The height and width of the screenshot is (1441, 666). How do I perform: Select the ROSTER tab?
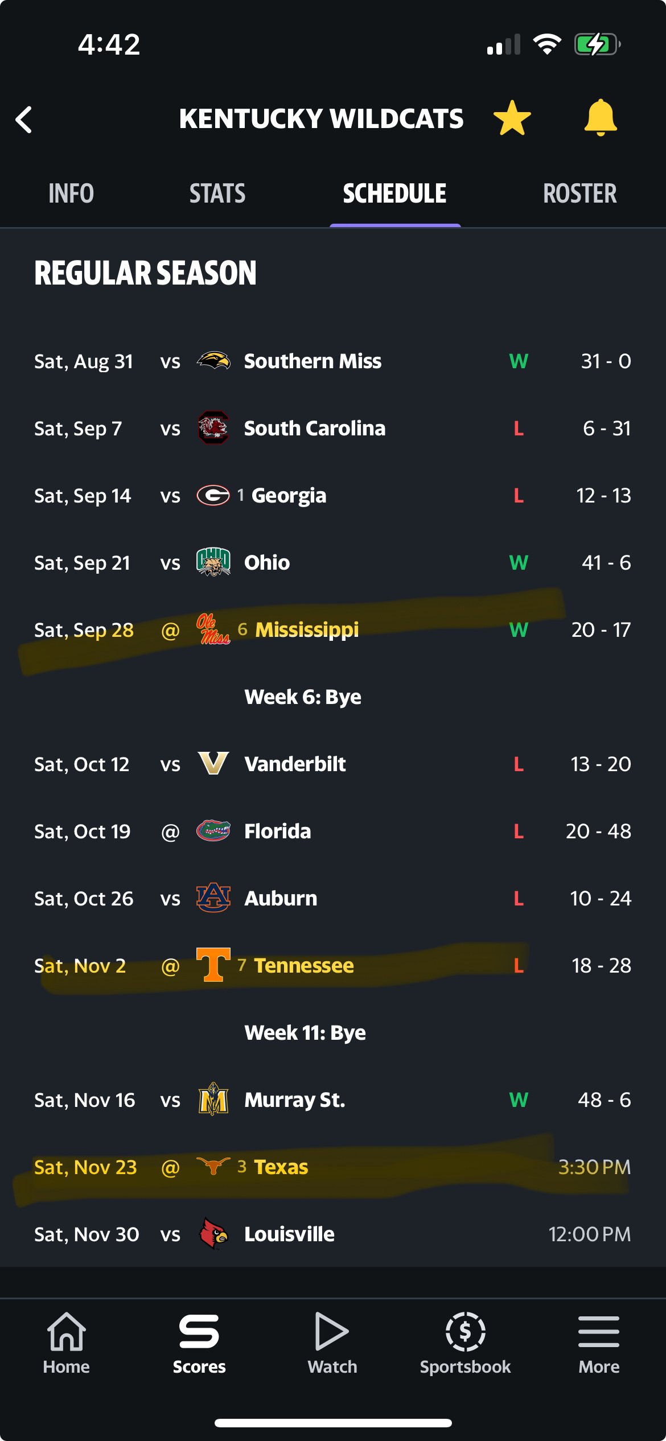point(579,193)
